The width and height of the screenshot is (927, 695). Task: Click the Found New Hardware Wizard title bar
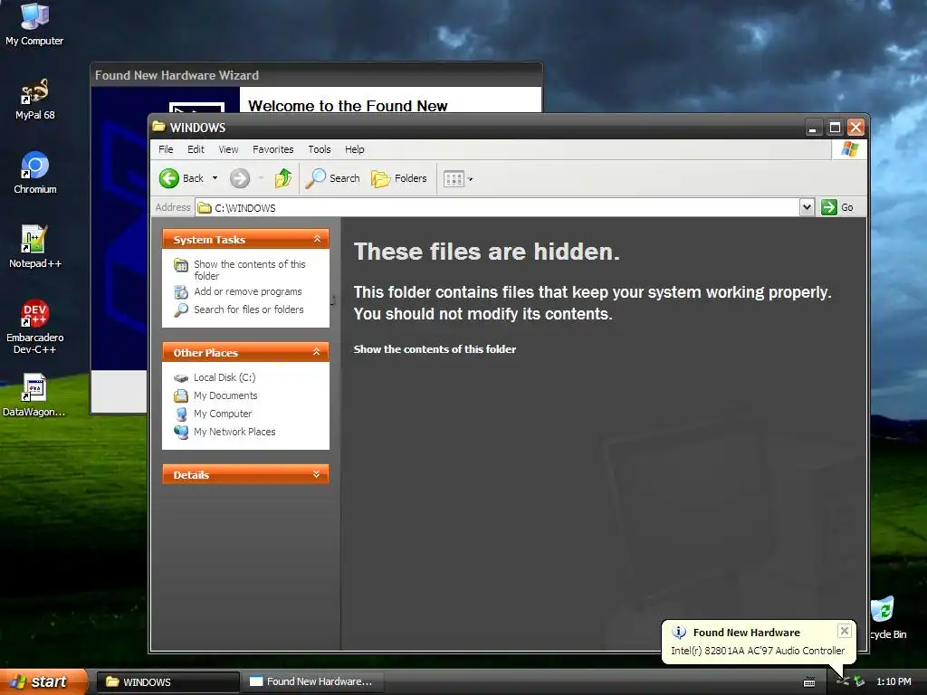[x=316, y=75]
